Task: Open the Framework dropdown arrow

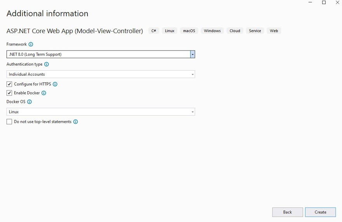Action: click(192, 54)
